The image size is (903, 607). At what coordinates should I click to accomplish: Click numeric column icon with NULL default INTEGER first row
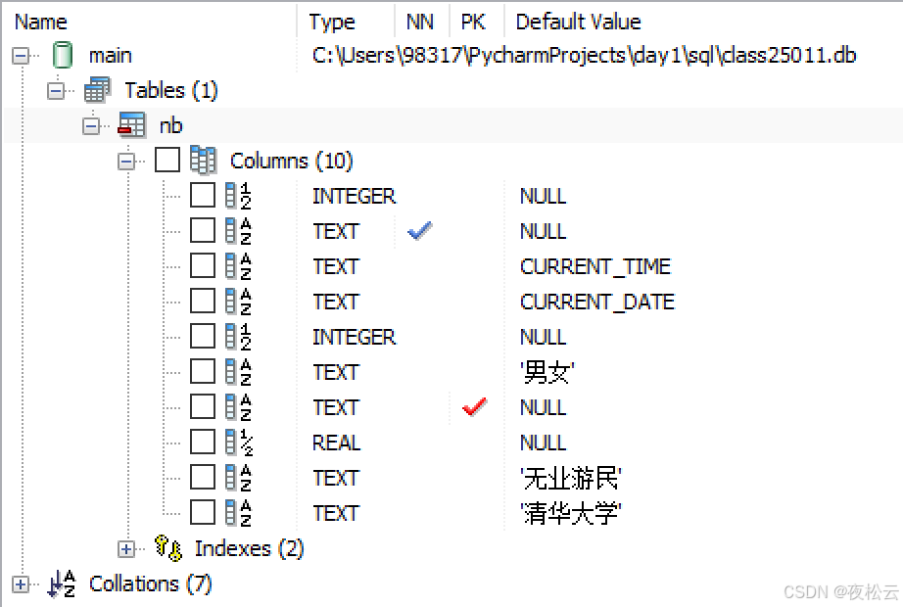pos(238,196)
